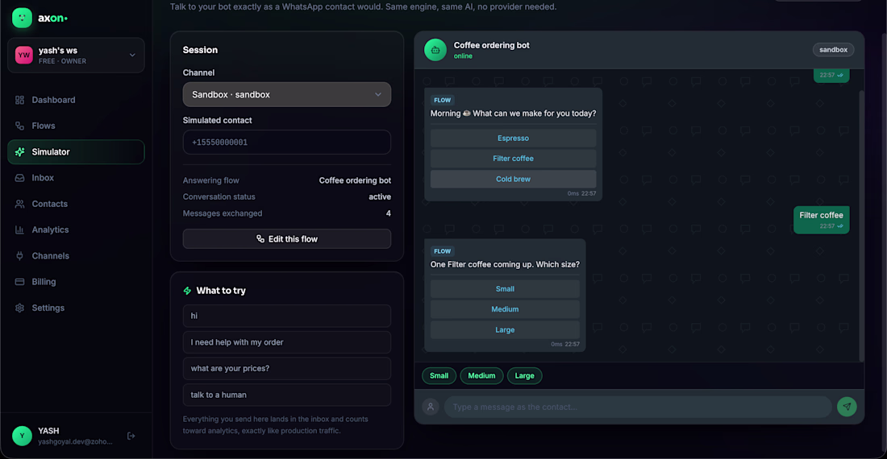Click the Coffee ordering bot avatar icon

pyautogui.click(x=435, y=50)
